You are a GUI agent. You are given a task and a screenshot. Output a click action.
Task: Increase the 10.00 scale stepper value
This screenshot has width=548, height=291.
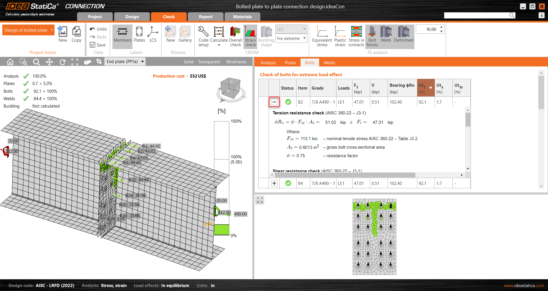point(441,27)
